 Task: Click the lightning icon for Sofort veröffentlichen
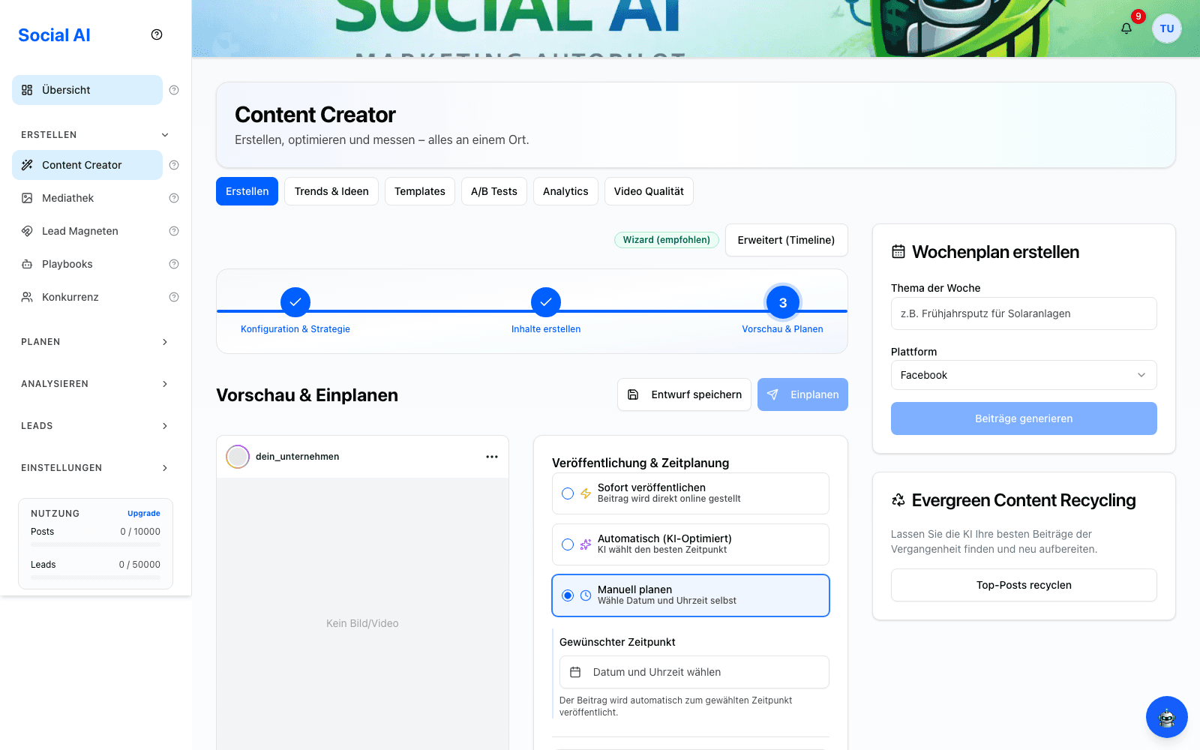tap(586, 493)
